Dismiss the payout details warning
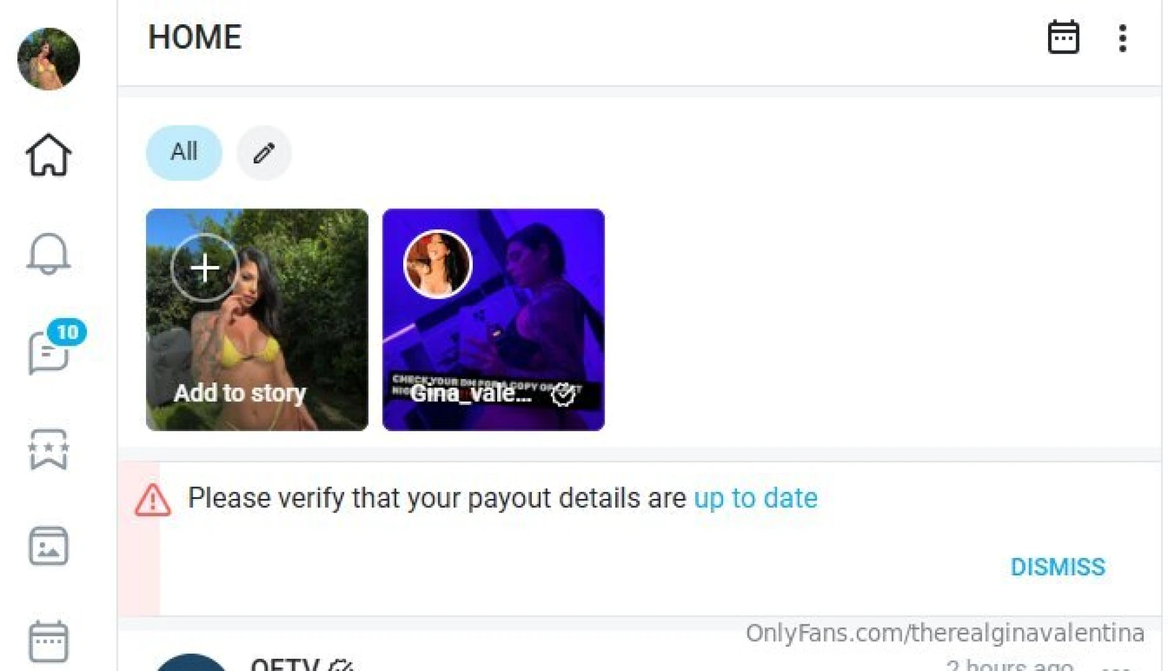Image resolution: width=1168 pixels, height=671 pixels. coord(1057,567)
